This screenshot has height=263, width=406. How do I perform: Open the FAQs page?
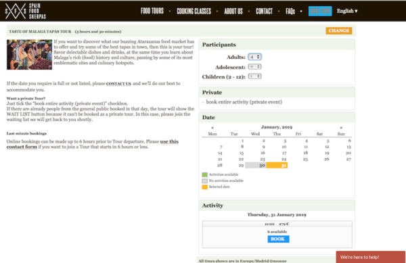[x=290, y=11]
